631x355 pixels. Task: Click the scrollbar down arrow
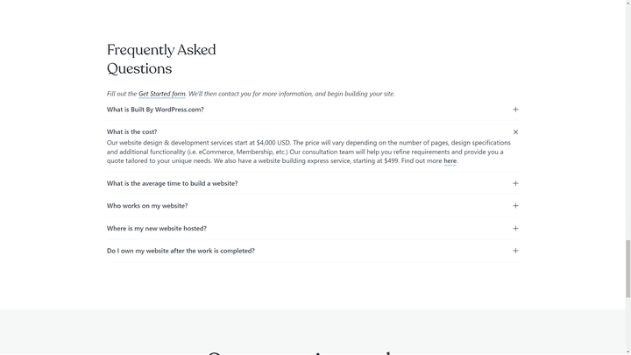tap(627, 351)
